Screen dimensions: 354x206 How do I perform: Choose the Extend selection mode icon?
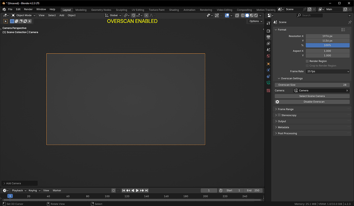click(x=17, y=21)
